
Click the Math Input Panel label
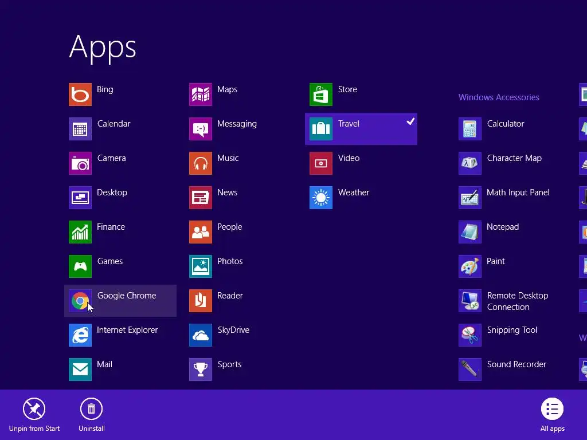(518, 192)
